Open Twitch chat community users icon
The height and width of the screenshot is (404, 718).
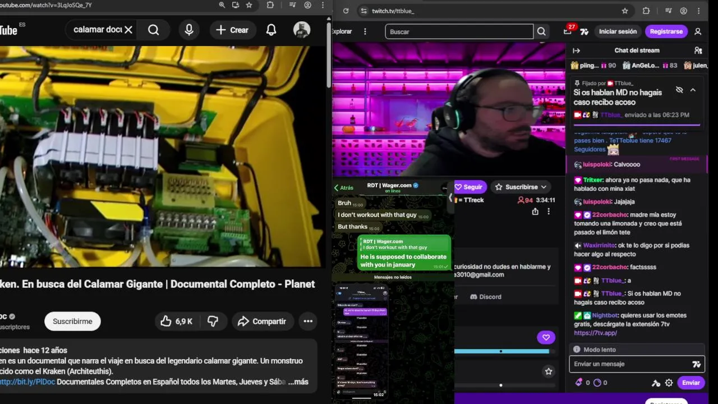click(698, 50)
